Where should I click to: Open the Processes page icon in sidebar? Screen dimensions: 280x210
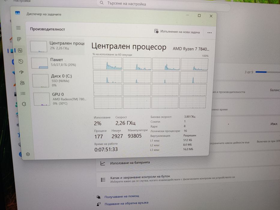pyautogui.click(x=19, y=39)
